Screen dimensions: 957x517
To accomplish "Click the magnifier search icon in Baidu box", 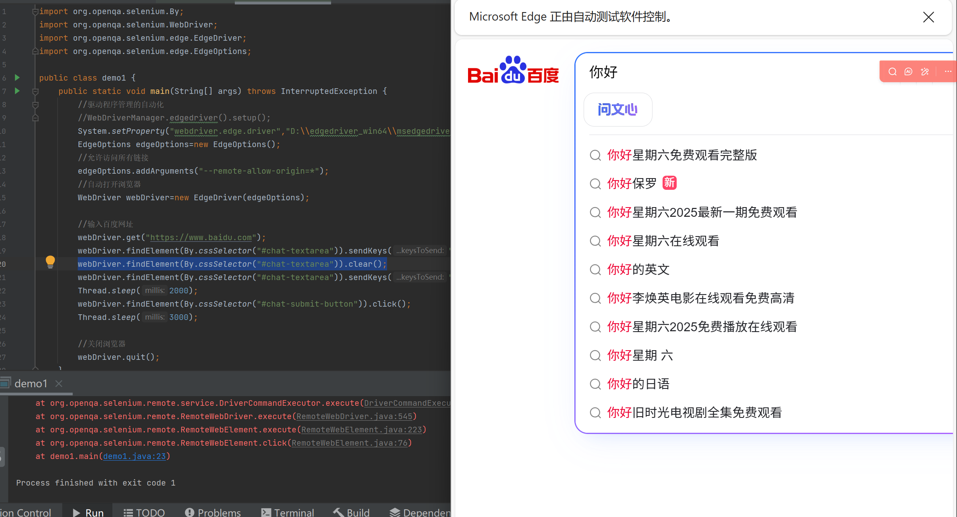I will pos(892,71).
